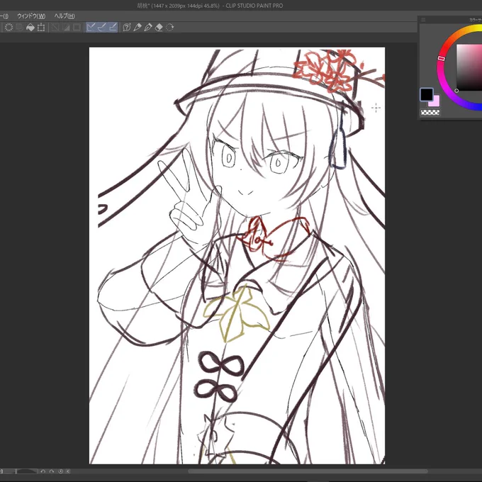Open the CLIP STUDIO support question-mark icon
This screenshot has height=482, width=482.
point(127,28)
